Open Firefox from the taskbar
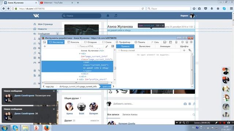 tap(46, 128)
